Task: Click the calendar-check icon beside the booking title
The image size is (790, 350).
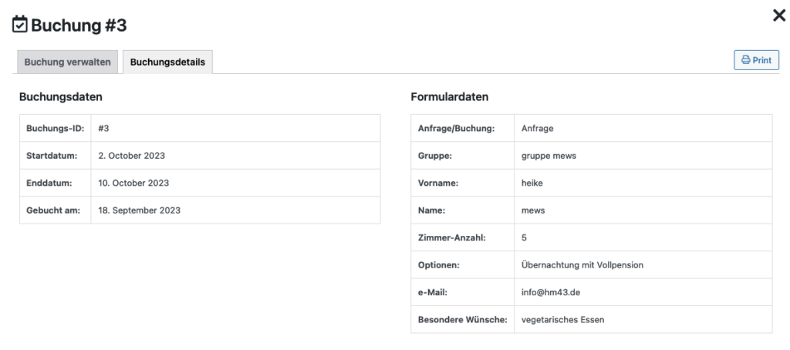Action: [20, 25]
